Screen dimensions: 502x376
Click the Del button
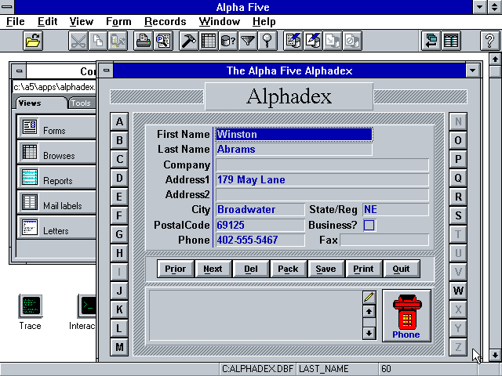(x=251, y=269)
